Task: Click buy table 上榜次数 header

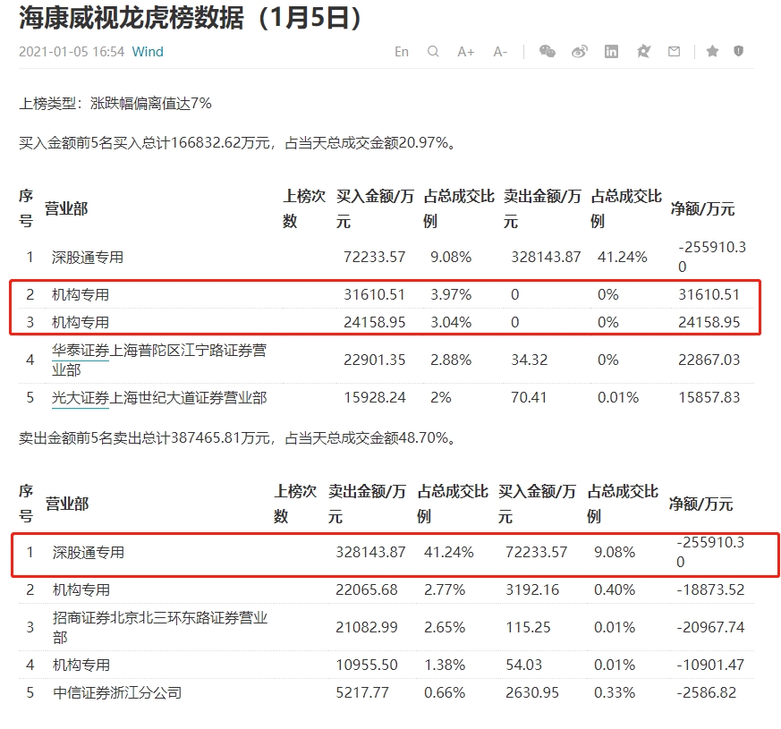Action: [304, 208]
